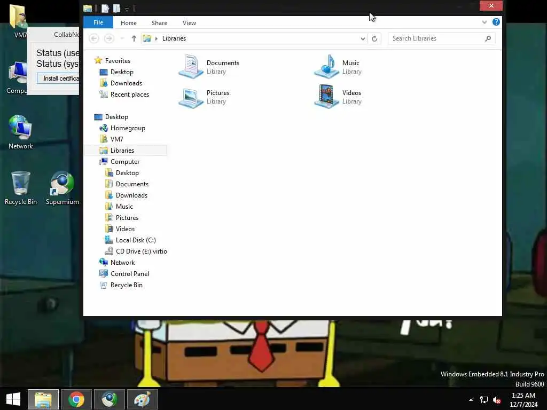Open Customize Quick Access Toolbar dropdown
Viewport: 547px width, 410px height.
(x=127, y=9)
